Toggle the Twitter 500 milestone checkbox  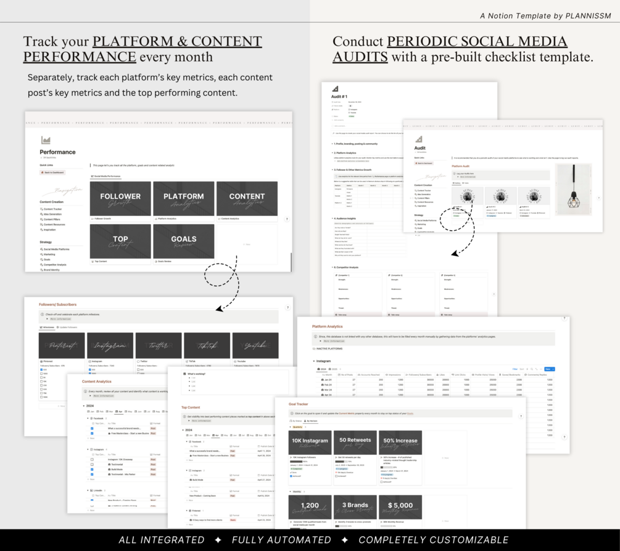coord(138,370)
